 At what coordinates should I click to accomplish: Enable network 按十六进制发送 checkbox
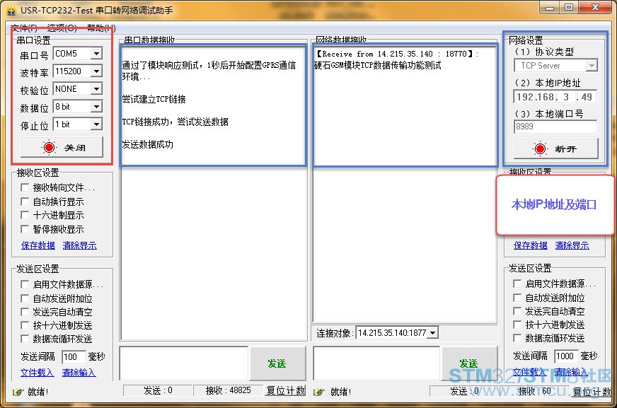click(517, 325)
